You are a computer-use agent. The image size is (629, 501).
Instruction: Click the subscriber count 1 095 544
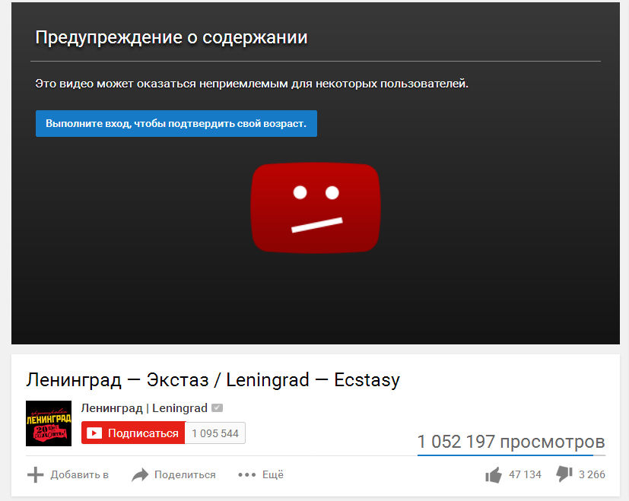[215, 433]
